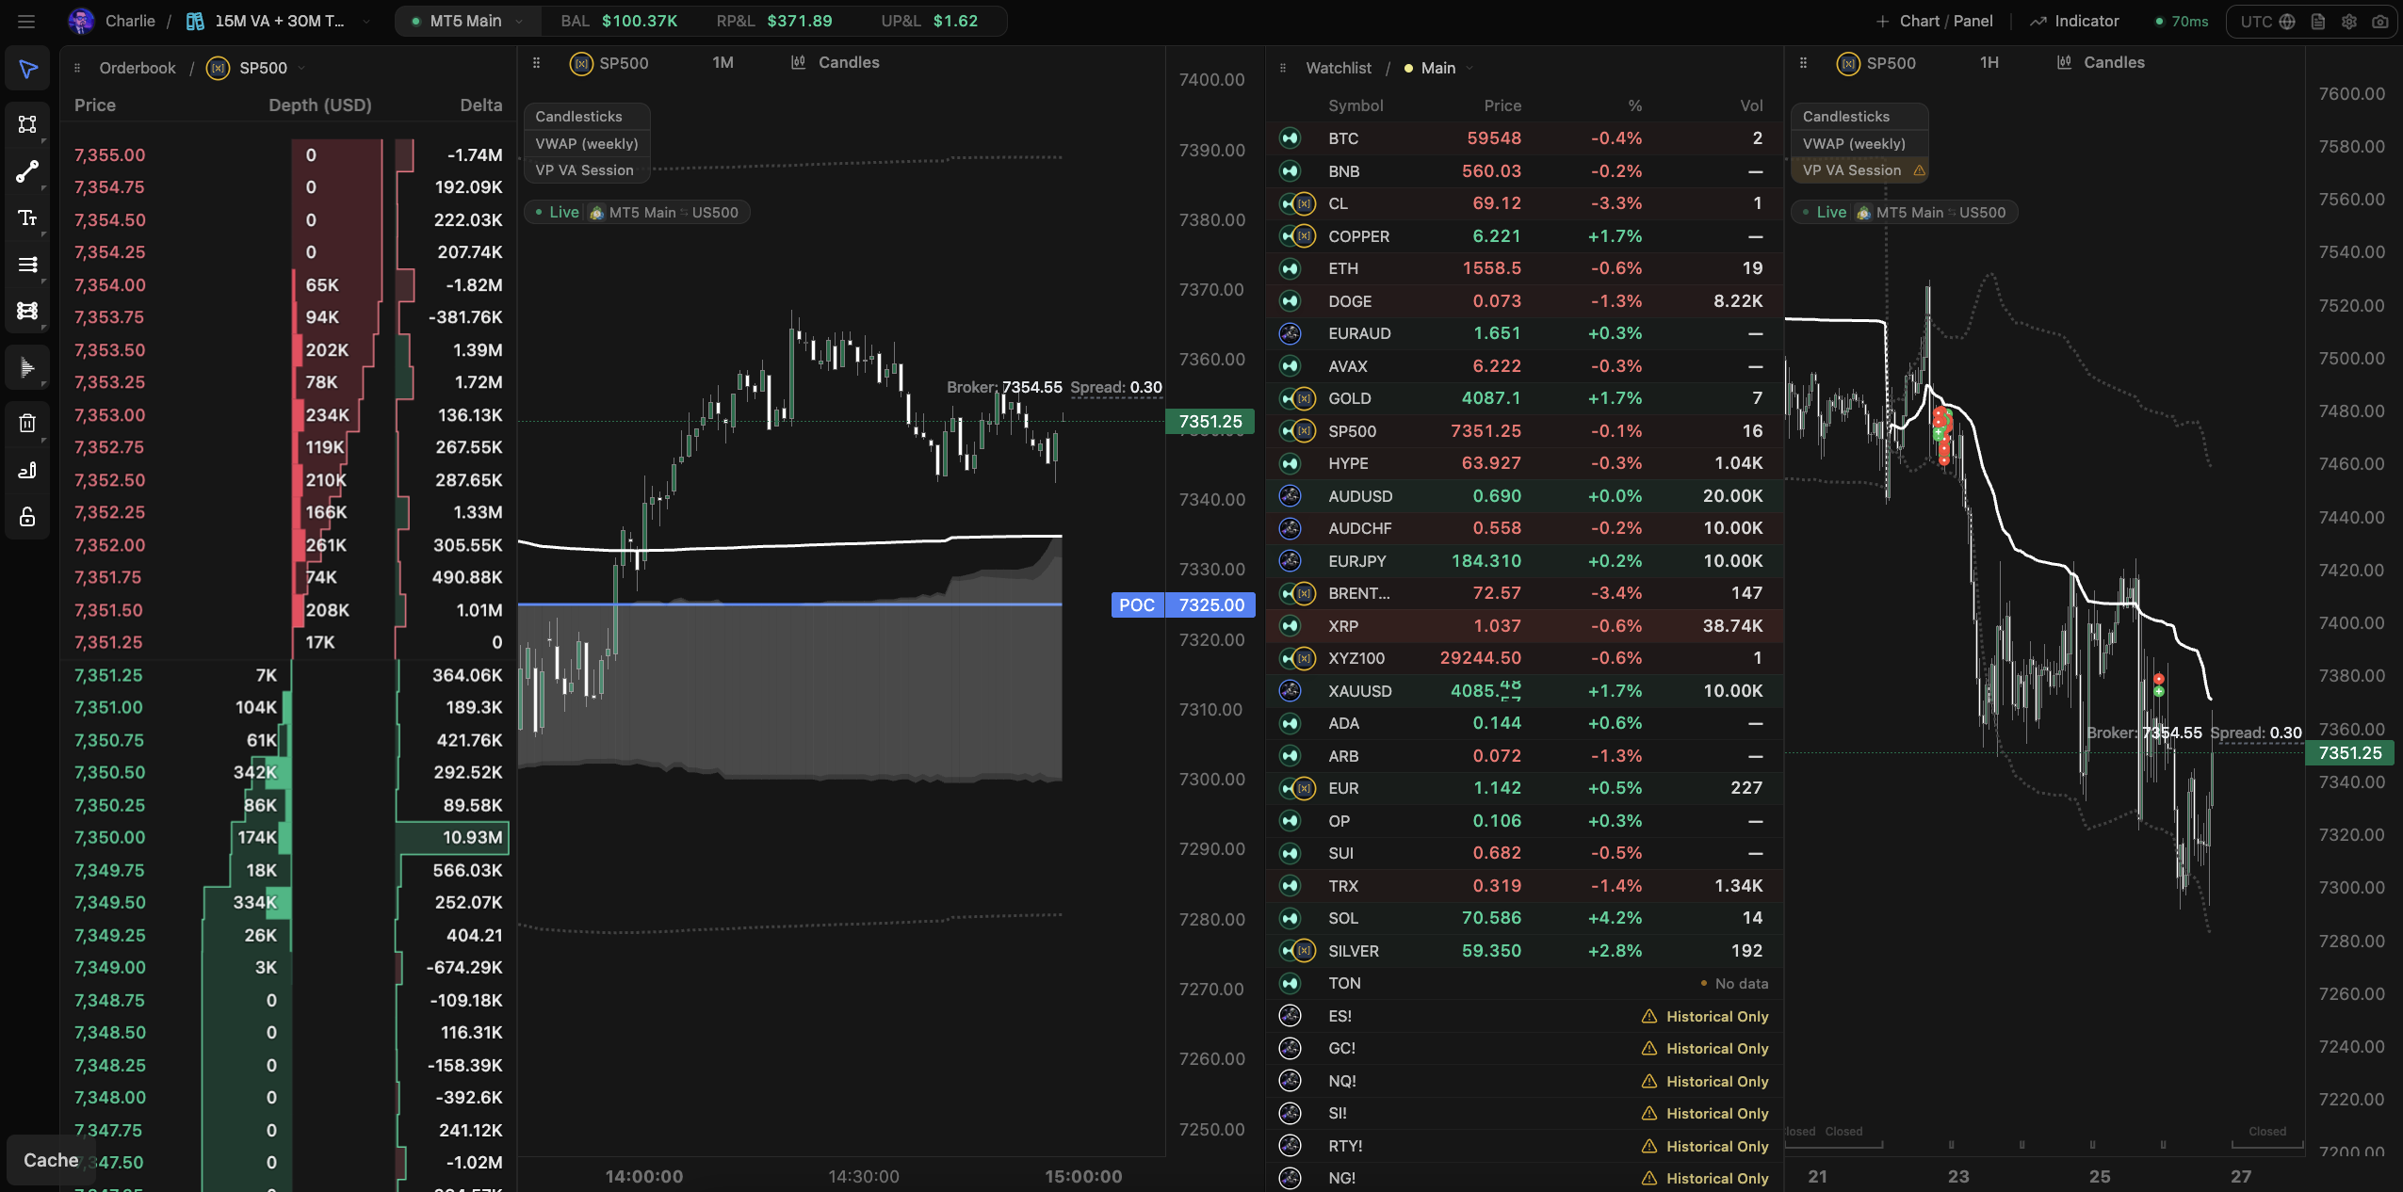2403x1192 pixels.
Task: Click the 7,354.00 ask price row
Action: (287, 285)
